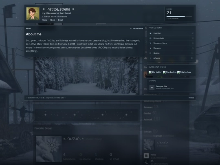Click the PatitoEstrella profile avatar

pos(33,13)
